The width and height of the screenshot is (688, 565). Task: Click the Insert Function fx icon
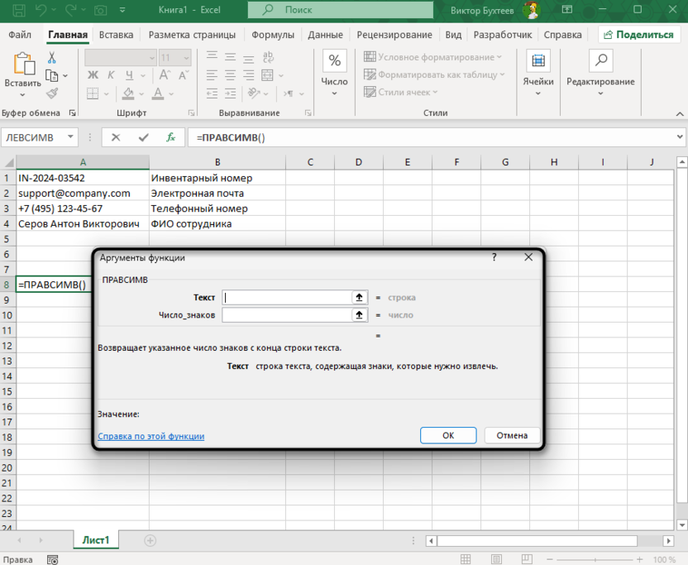170,137
